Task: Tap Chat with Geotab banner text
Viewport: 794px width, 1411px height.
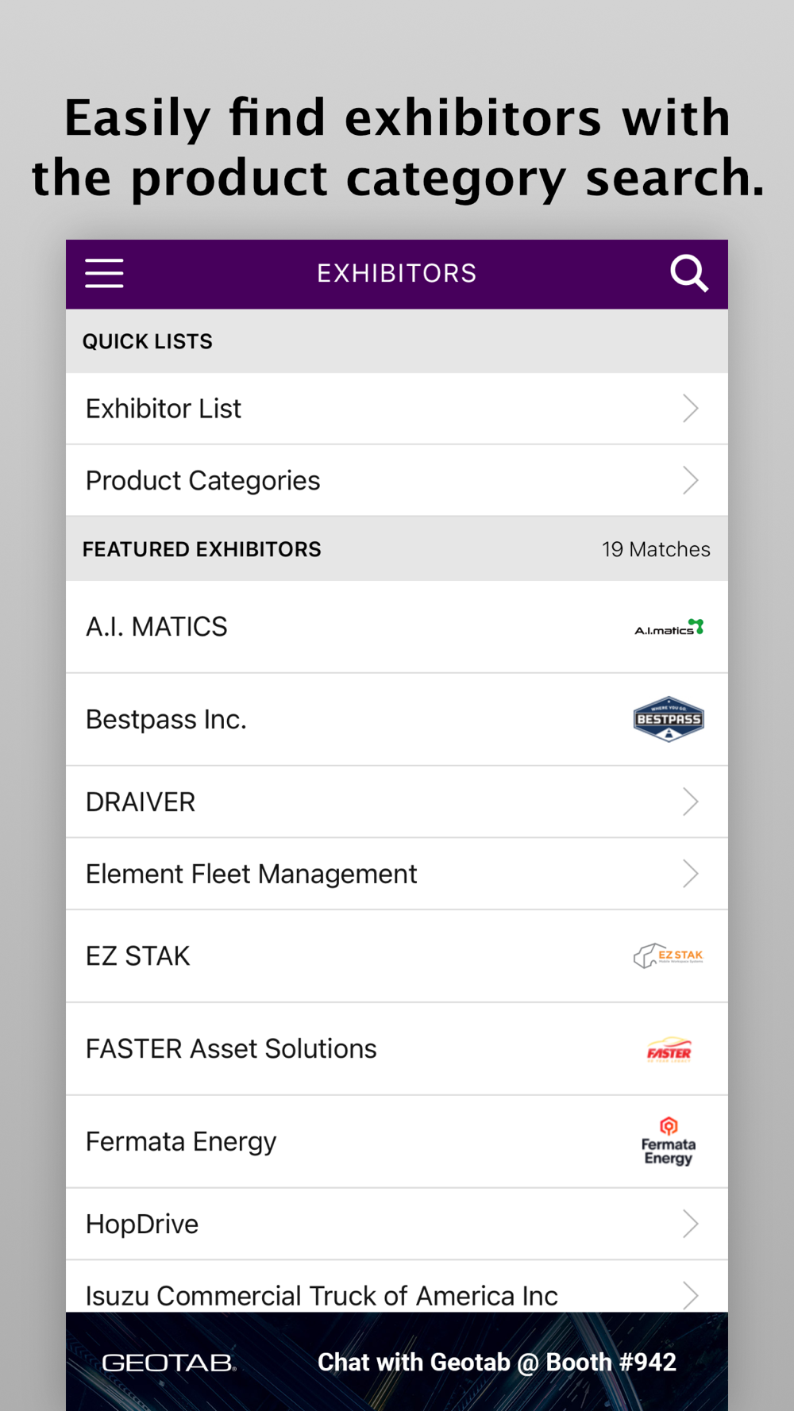Action: [497, 1362]
